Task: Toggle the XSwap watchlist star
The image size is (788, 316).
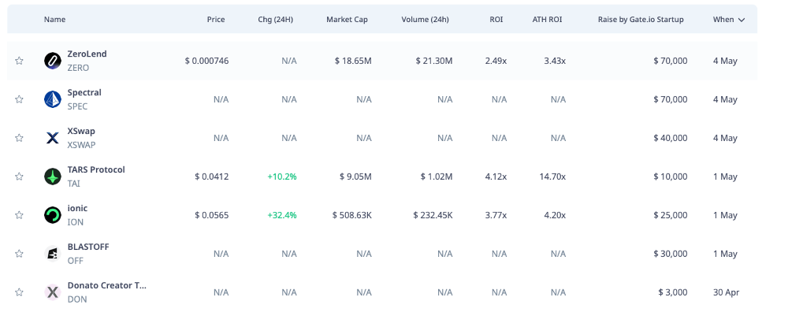Action: click(19, 138)
